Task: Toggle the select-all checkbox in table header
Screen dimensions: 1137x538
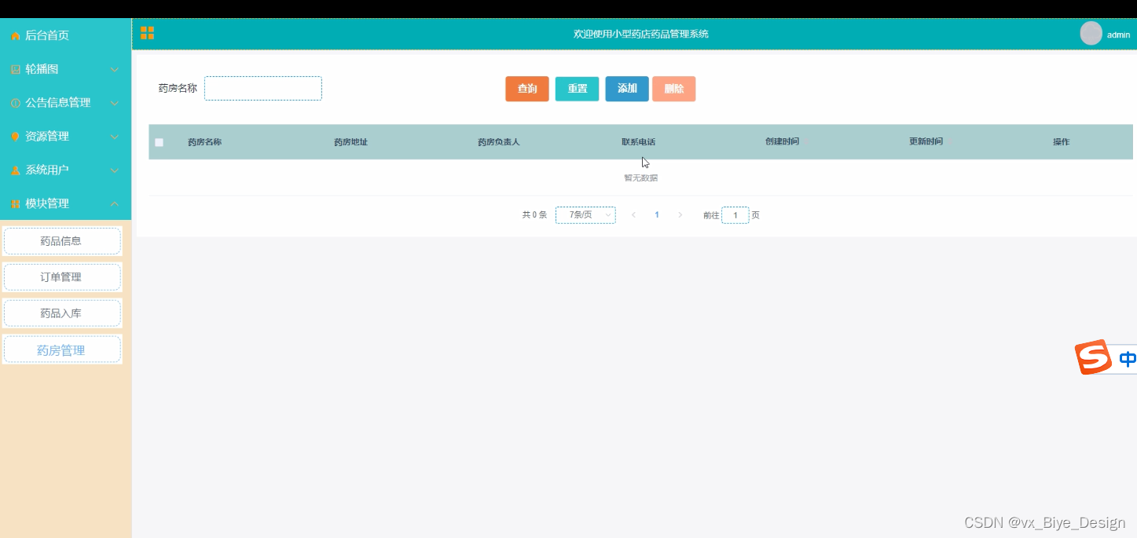Action: pos(160,142)
